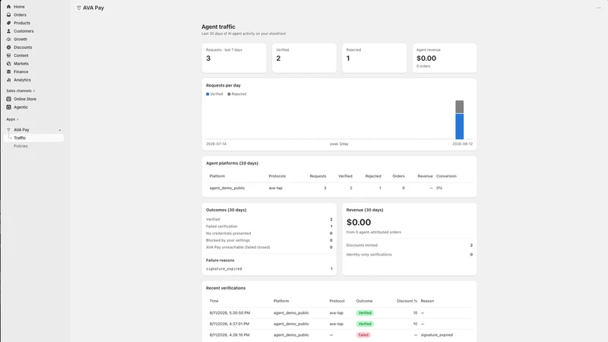
Task: Open the Finance section label
Action: [21, 71]
